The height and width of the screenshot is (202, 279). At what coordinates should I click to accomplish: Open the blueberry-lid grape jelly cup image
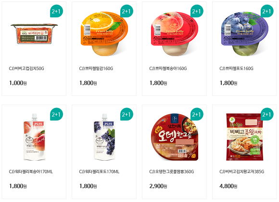(245, 34)
